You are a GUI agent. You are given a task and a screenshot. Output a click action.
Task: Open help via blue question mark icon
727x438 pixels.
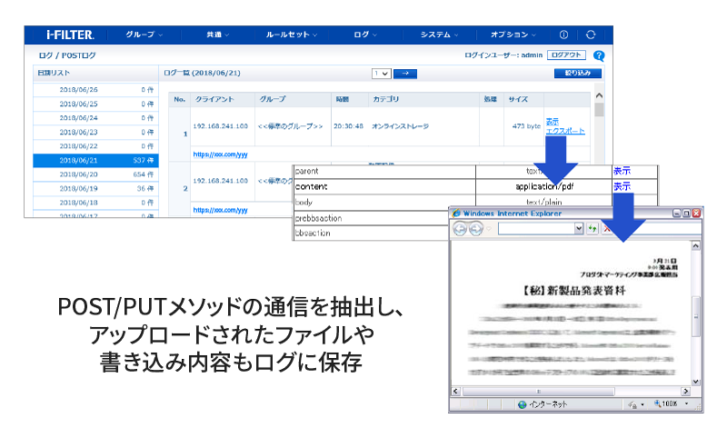pos(598,55)
